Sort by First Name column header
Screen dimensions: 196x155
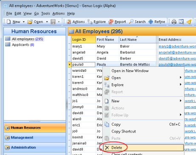point(107,39)
